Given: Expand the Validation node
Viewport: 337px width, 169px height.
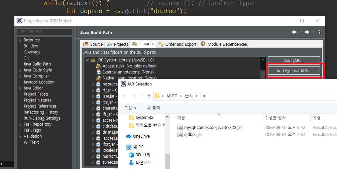Looking at the screenshot, I should (20, 136).
